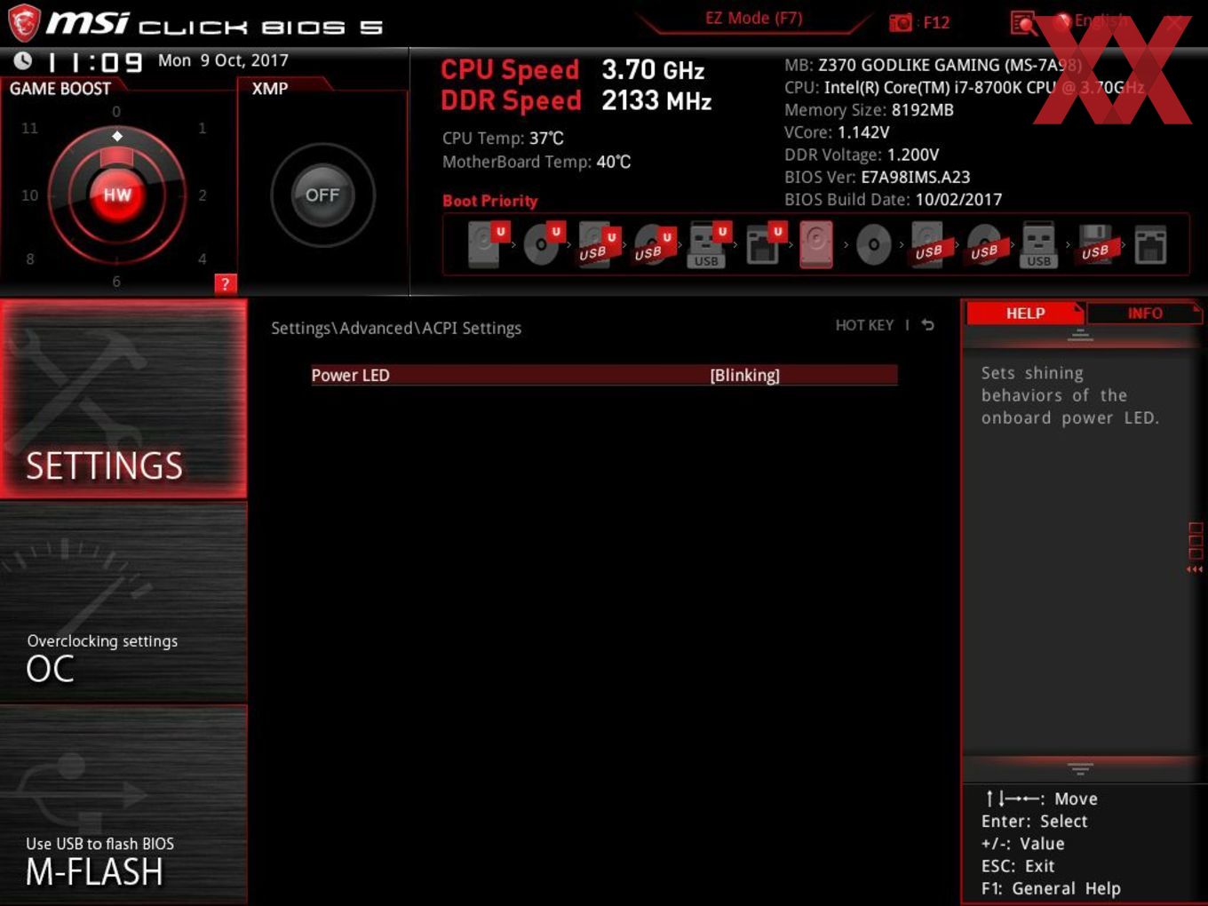Switch to the INFO tab
The image size is (1208, 906).
coord(1145,313)
